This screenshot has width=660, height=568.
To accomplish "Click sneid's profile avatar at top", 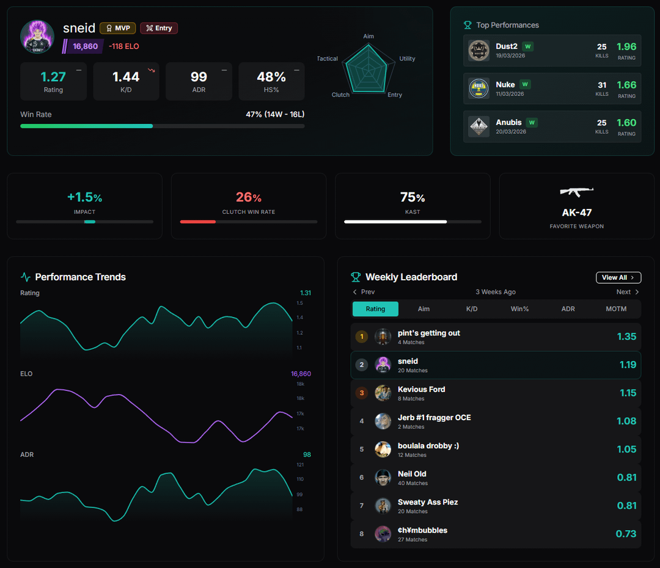I will pos(37,37).
